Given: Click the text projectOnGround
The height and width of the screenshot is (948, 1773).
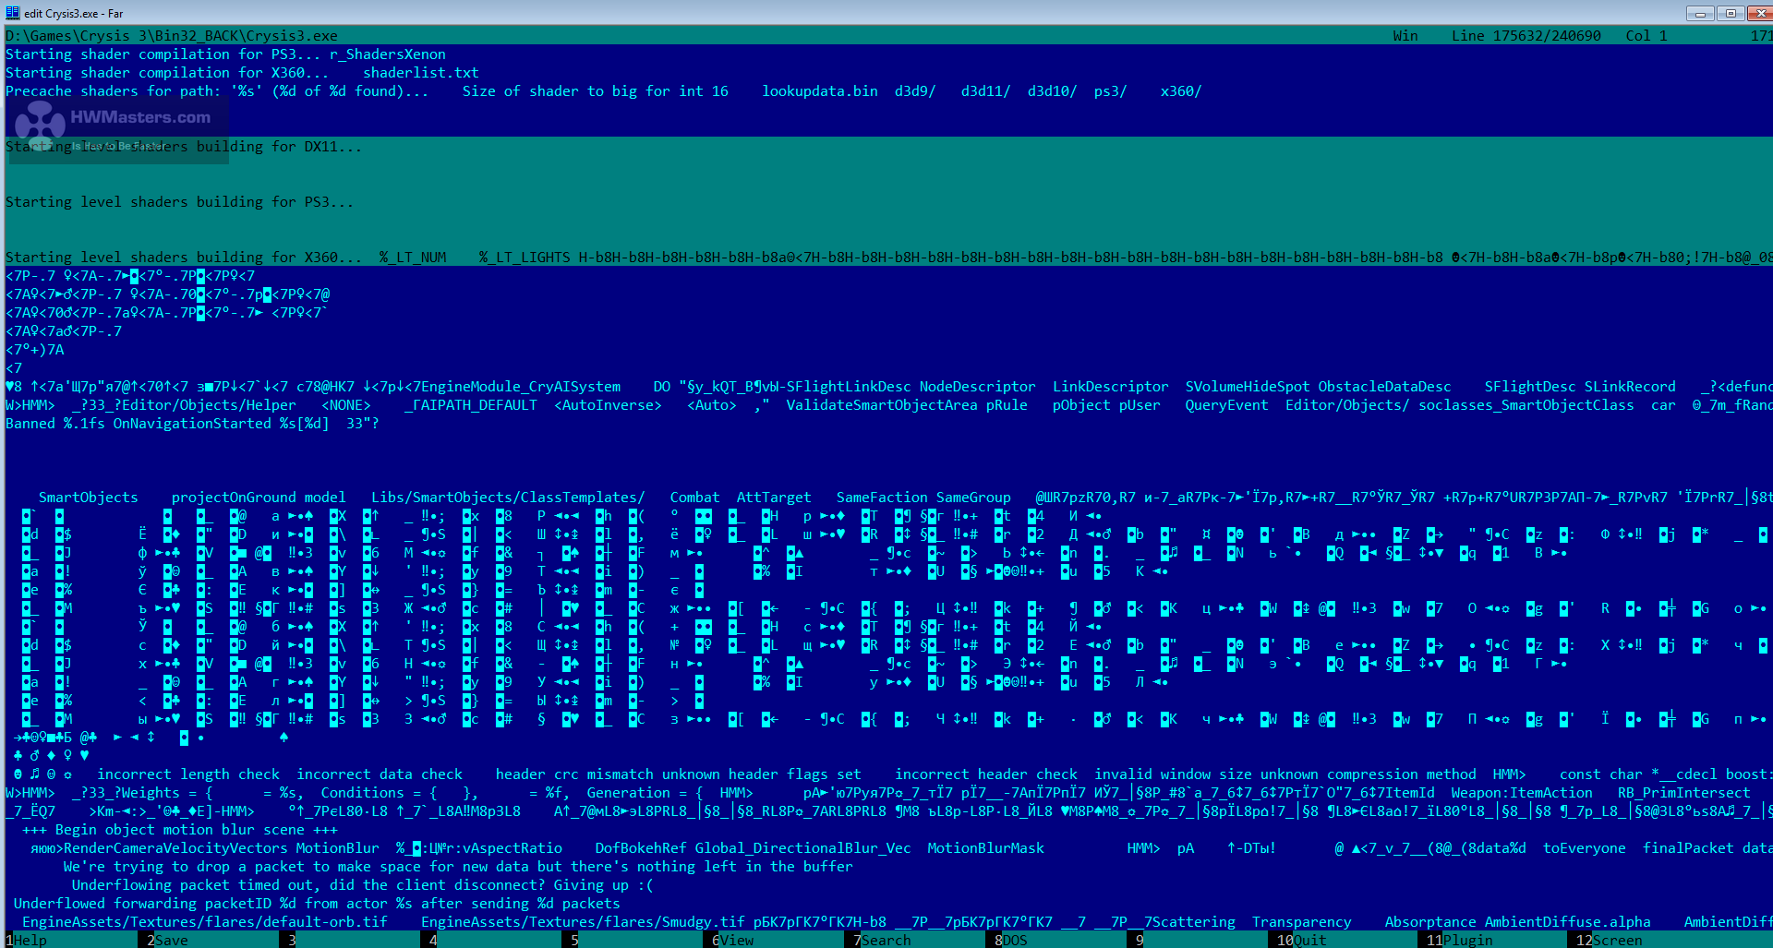Looking at the screenshot, I should (x=234, y=498).
